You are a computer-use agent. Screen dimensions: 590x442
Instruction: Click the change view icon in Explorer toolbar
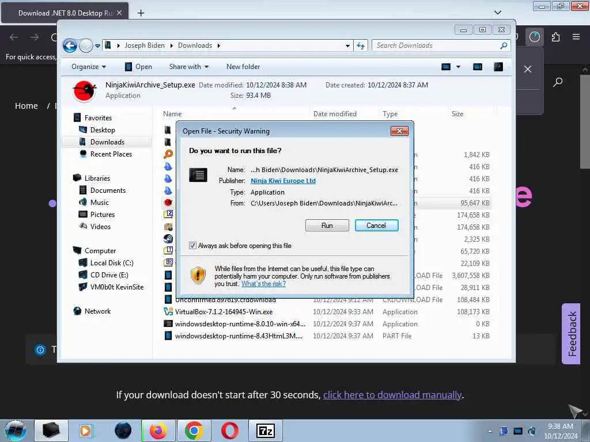pyautogui.click(x=446, y=67)
